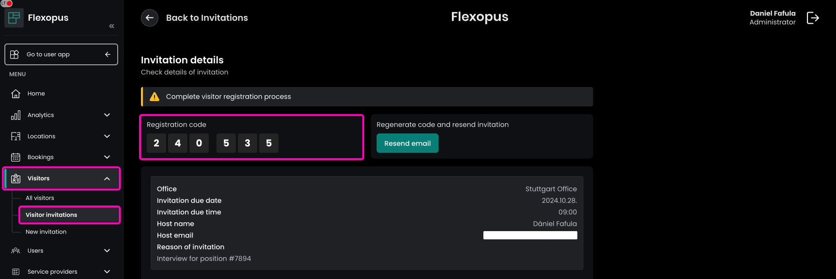Collapse the sidebar with double-chevron icon

[x=112, y=26]
